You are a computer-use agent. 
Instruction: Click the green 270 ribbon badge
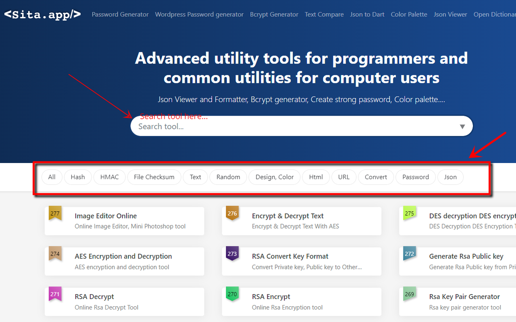click(232, 294)
